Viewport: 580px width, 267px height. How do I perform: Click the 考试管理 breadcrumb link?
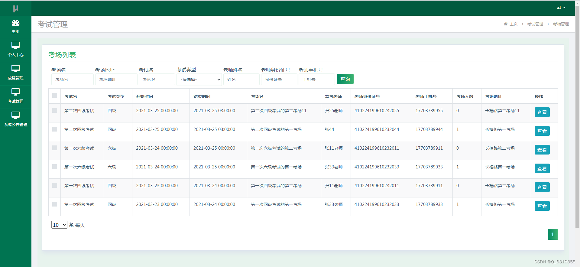(x=535, y=24)
